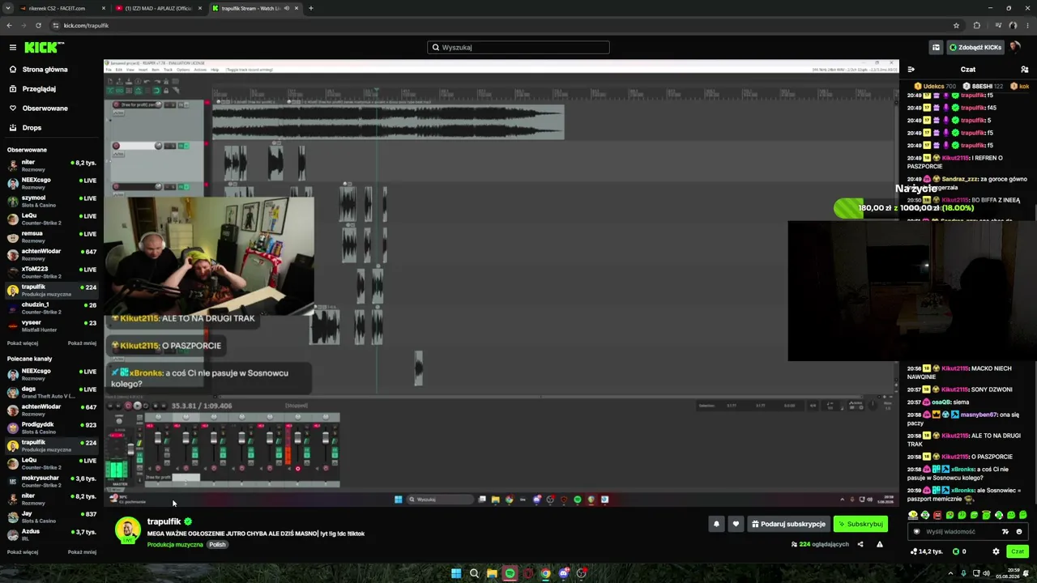Open Chrome from the taskbar
This screenshot has width=1037, height=583.
pyautogui.click(x=545, y=573)
